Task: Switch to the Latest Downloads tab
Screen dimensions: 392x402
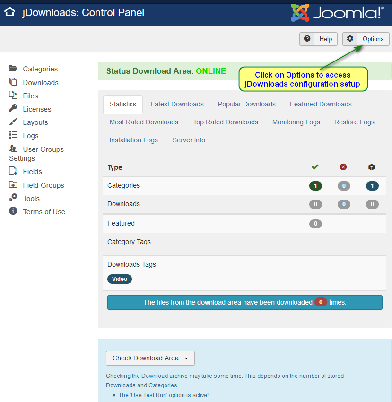Action: tap(177, 104)
